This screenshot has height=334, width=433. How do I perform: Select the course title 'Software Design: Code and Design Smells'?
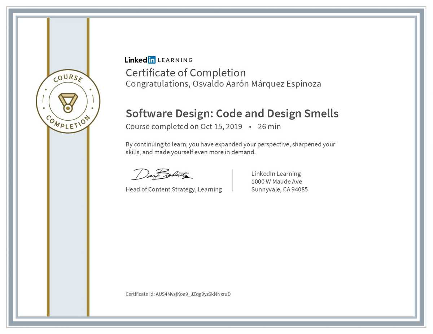232,113
